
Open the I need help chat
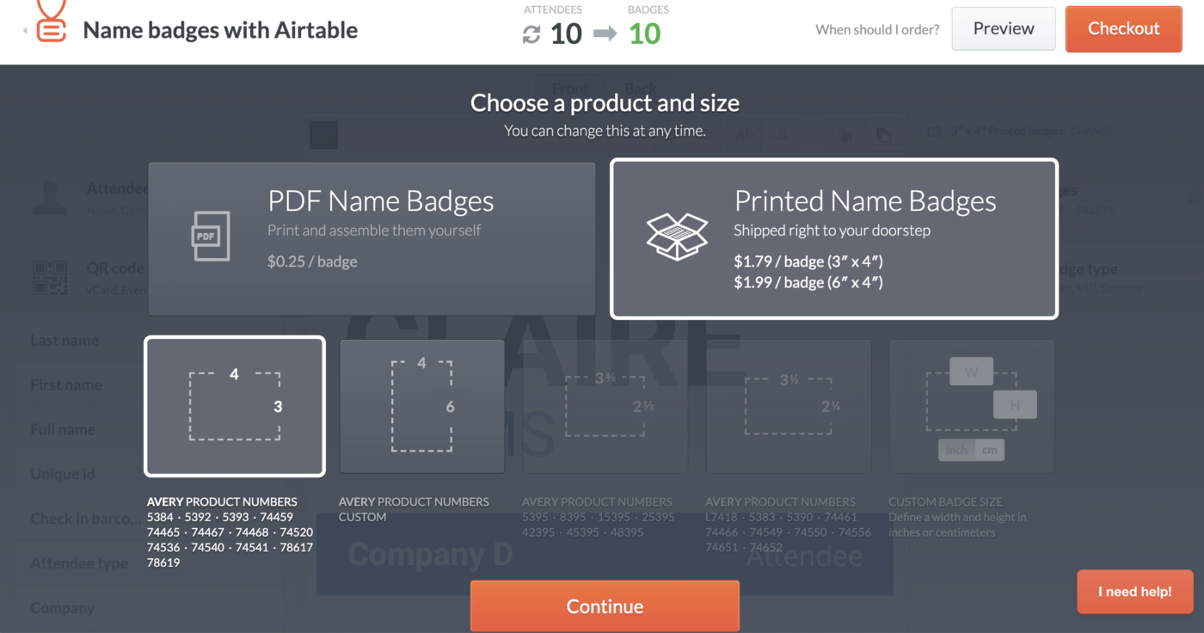tap(1134, 592)
